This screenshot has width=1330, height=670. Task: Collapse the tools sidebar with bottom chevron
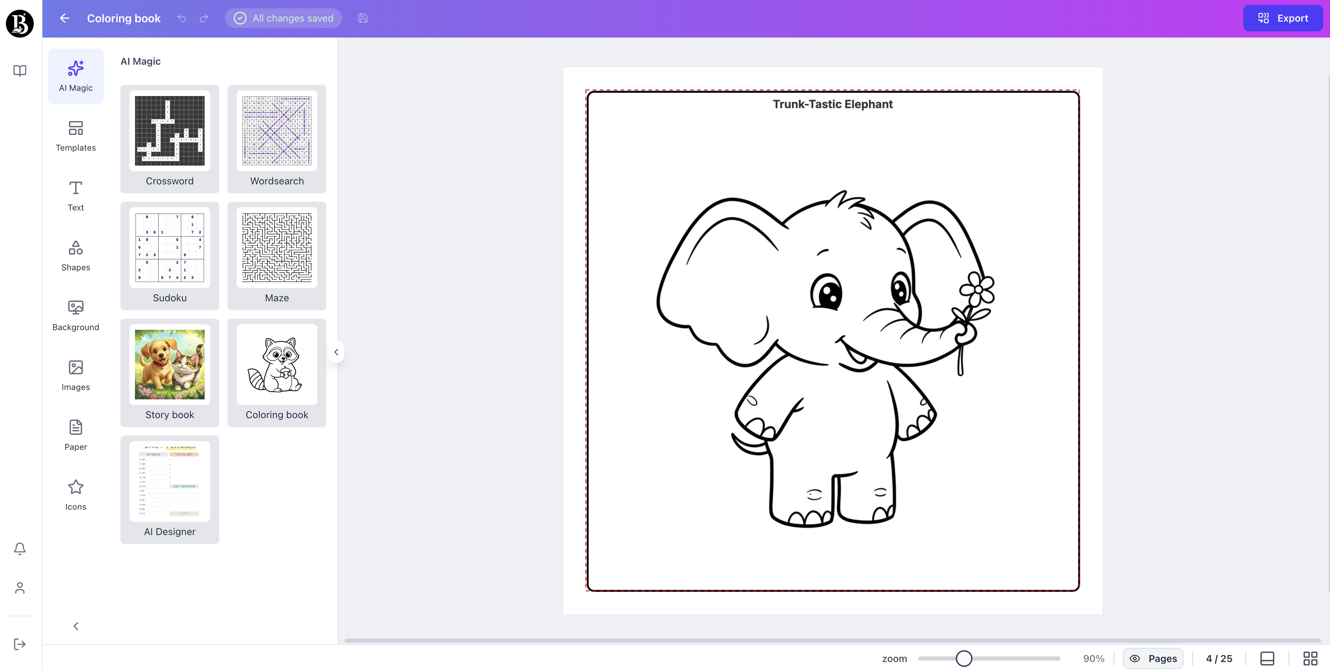click(x=76, y=625)
